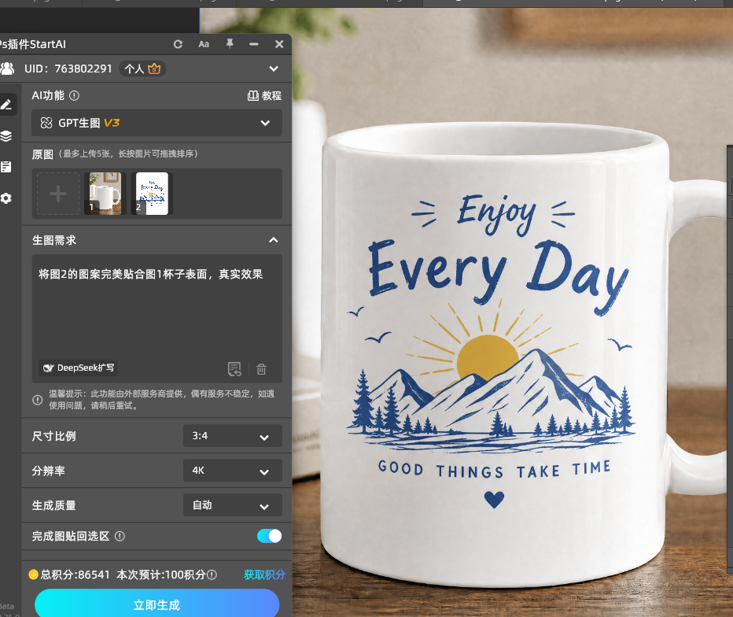Click the gold coin icon beside 总积分
The width and height of the screenshot is (733, 617).
click(33, 575)
